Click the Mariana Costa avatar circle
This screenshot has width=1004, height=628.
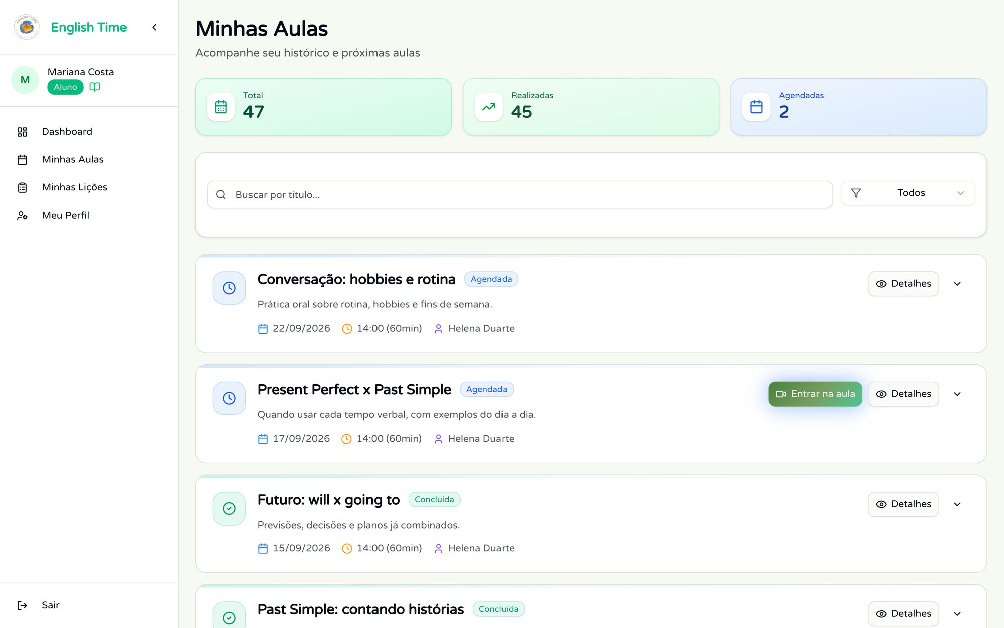click(25, 80)
